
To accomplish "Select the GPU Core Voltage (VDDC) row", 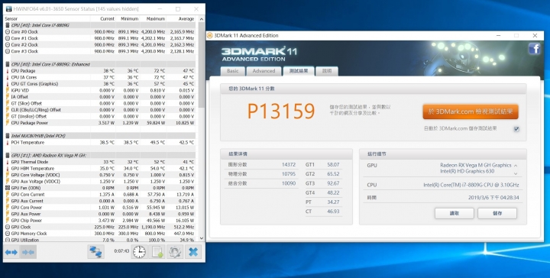I will [x=99, y=175].
